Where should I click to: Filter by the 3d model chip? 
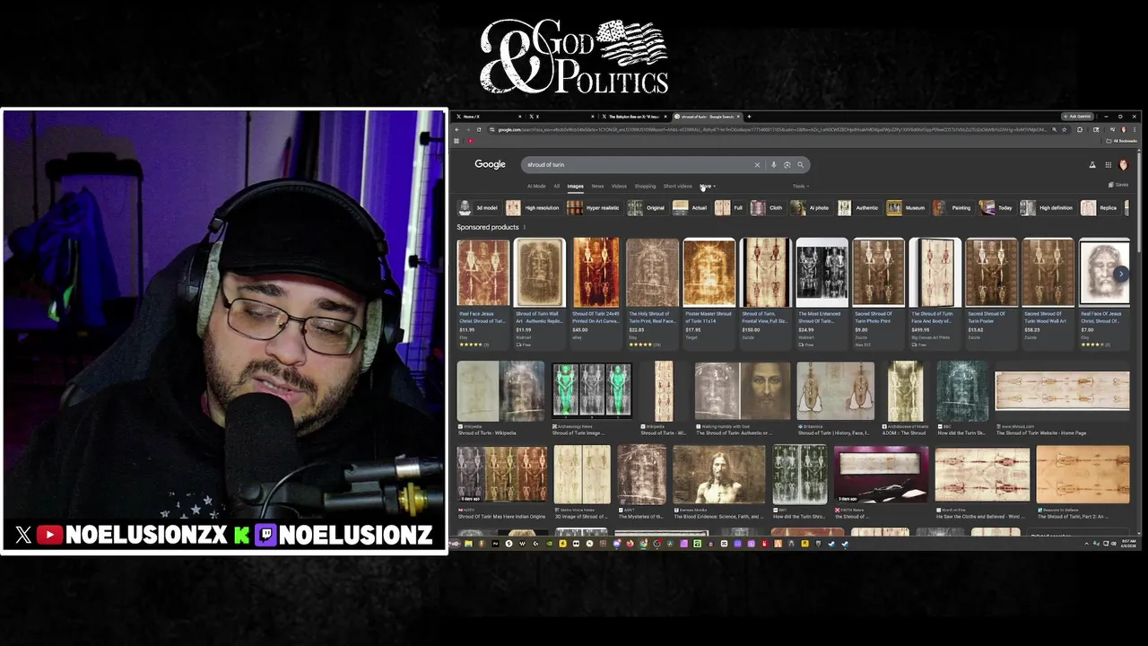click(x=478, y=208)
